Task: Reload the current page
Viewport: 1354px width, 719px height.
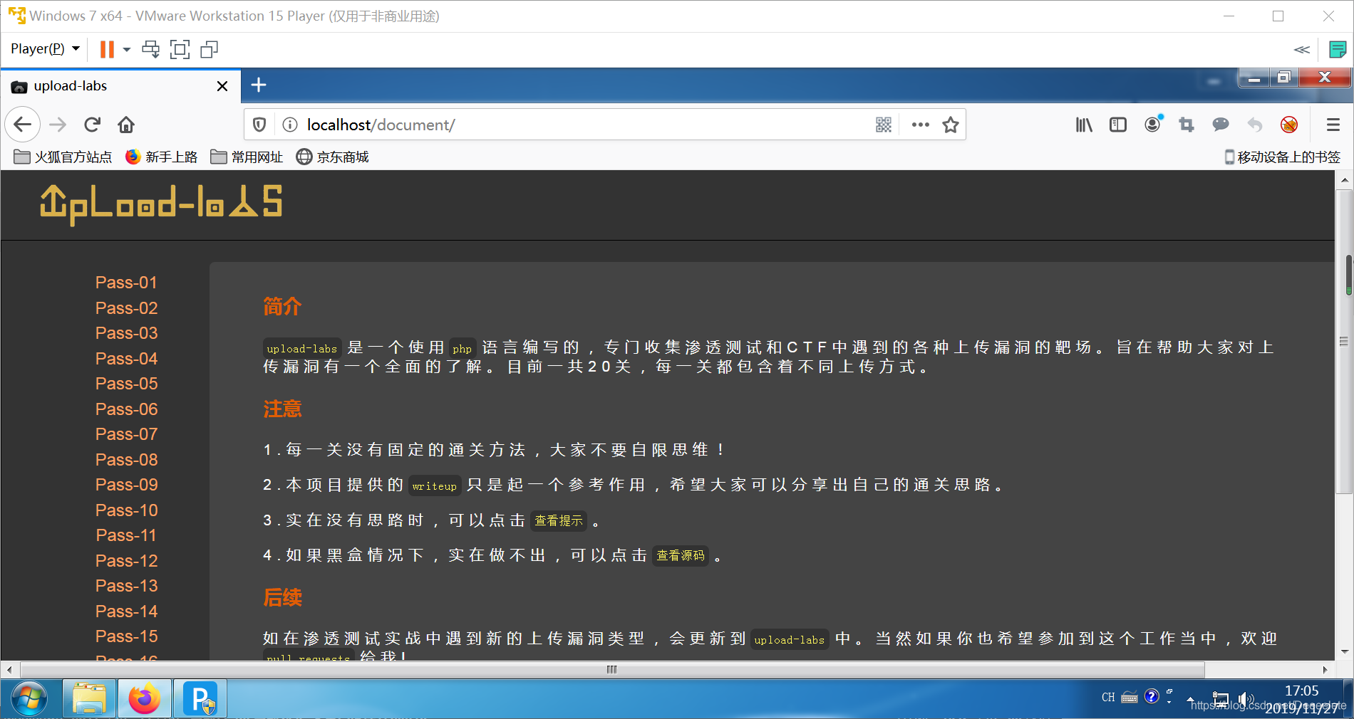Action: (92, 125)
